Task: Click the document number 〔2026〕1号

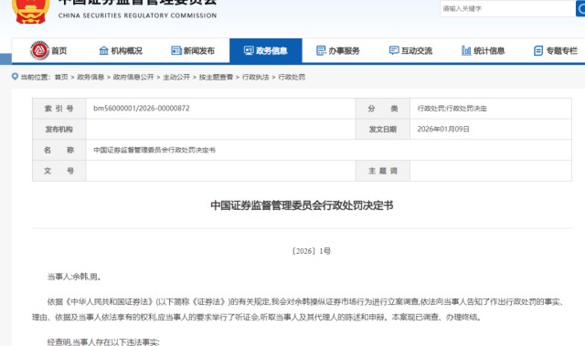Action: tap(311, 251)
